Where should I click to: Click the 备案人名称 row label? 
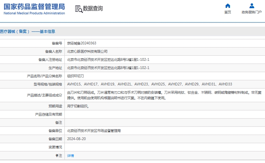[53, 52]
